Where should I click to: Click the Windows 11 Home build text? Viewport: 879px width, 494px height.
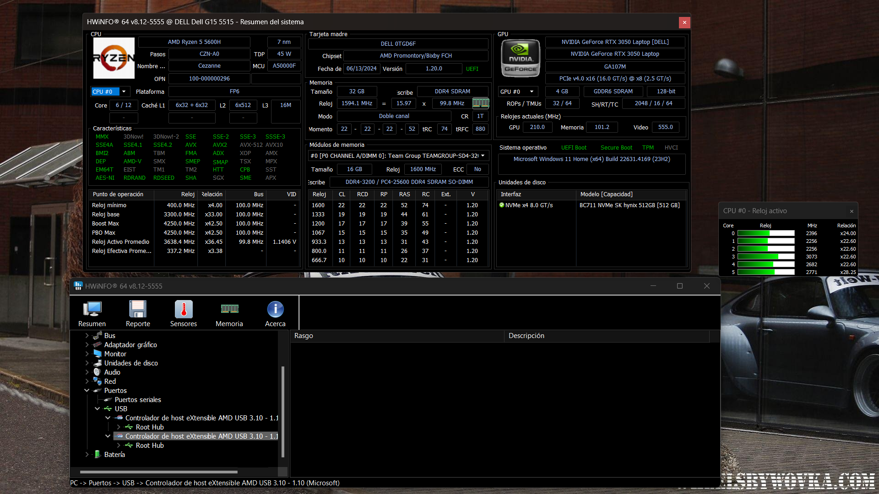tap(591, 159)
